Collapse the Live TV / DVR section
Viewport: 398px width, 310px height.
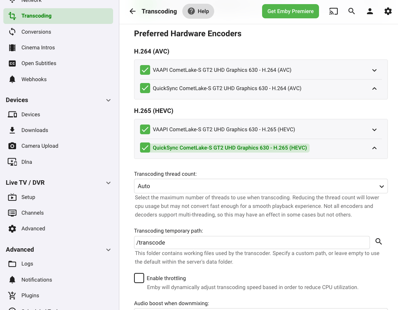click(x=108, y=183)
